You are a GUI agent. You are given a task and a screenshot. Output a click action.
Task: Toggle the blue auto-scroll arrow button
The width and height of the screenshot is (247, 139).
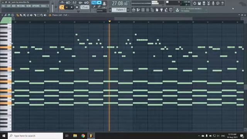click(99, 3)
